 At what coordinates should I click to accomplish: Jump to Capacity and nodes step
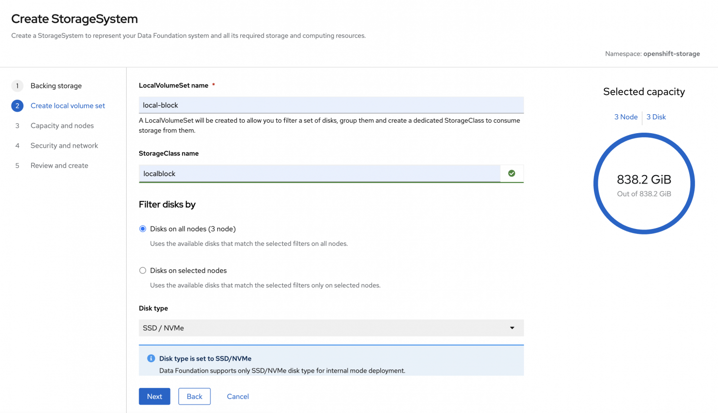(62, 126)
